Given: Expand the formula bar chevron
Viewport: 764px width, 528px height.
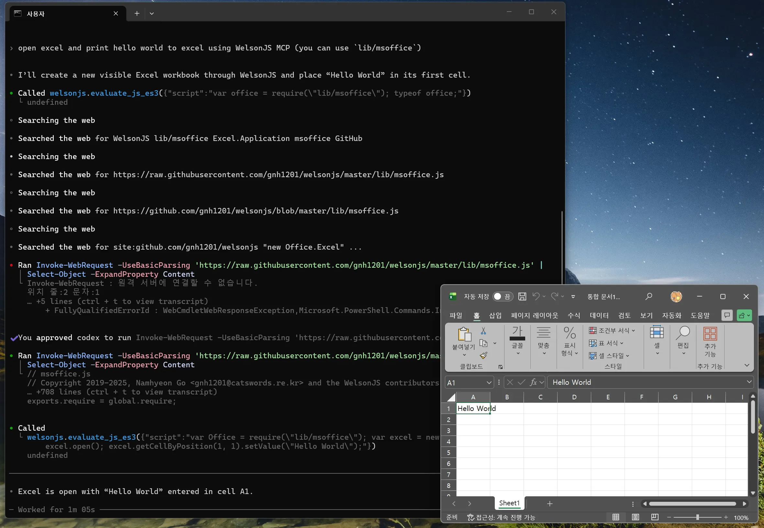Looking at the screenshot, I should click(749, 382).
